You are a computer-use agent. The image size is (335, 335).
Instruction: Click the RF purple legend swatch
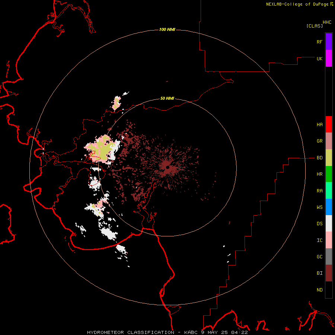click(x=329, y=42)
